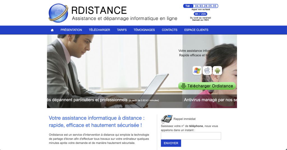Screen dimensions: 287x150
Task: Open the TÉLÉCHARGER menu item
Action: (99, 30)
